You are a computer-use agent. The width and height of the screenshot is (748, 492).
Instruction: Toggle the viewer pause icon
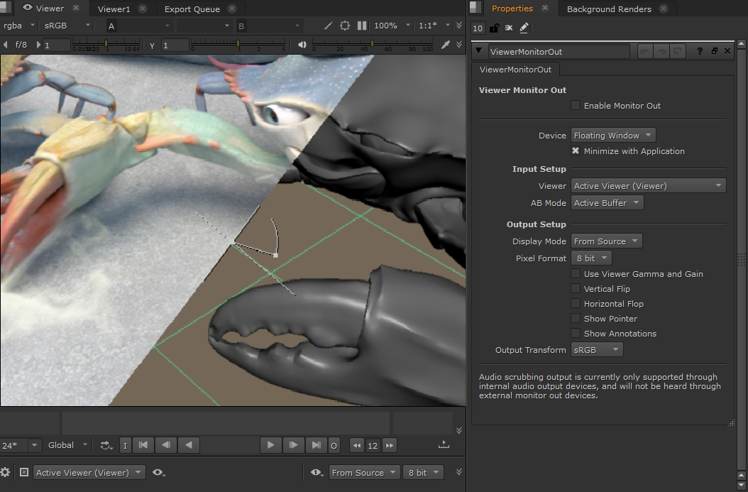click(x=362, y=26)
